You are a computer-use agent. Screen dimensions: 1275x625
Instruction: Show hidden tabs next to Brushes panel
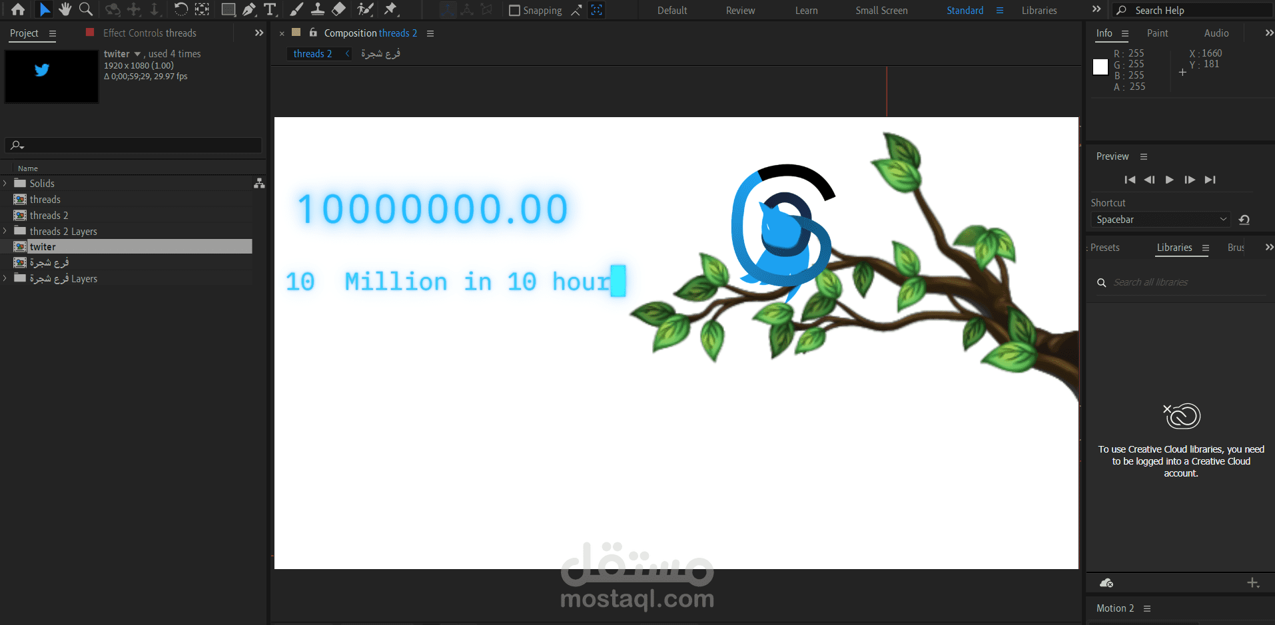click(x=1269, y=247)
